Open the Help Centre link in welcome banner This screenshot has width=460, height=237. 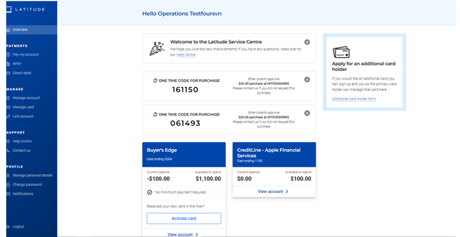[186, 55]
